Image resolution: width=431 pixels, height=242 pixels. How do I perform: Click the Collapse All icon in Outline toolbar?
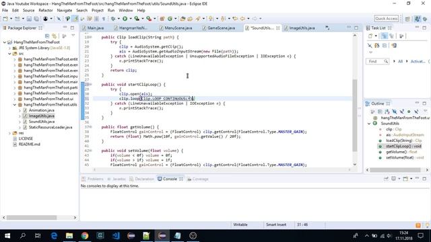click(x=380, y=112)
